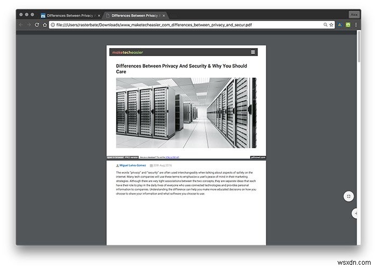Image resolution: width=377 pixels, height=268 pixels.
Task: Click the zoom magnifier in address bar
Action: (x=325, y=25)
